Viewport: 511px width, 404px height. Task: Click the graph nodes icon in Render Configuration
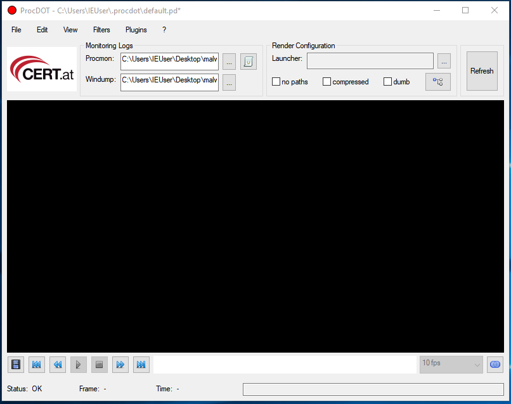point(438,82)
